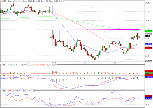This screenshot has height=108, width=153.
Task: Click the green 24.8514 value tag
Action: point(148,31)
